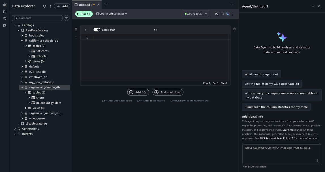Click the Find data search field
The width and height of the screenshot is (325, 172).
pos(37,18)
